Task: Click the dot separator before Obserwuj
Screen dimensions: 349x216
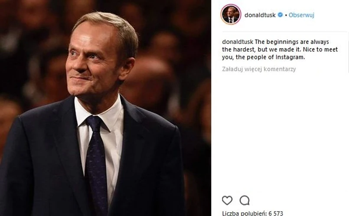Action: 286,15
